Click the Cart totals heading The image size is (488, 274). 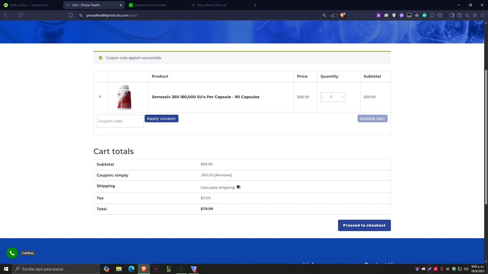click(114, 151)
